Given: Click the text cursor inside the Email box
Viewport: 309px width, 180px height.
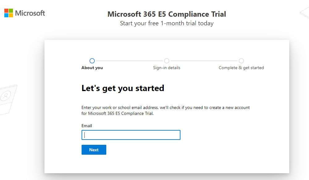Looking at the screenshot, I should (85, 135).
